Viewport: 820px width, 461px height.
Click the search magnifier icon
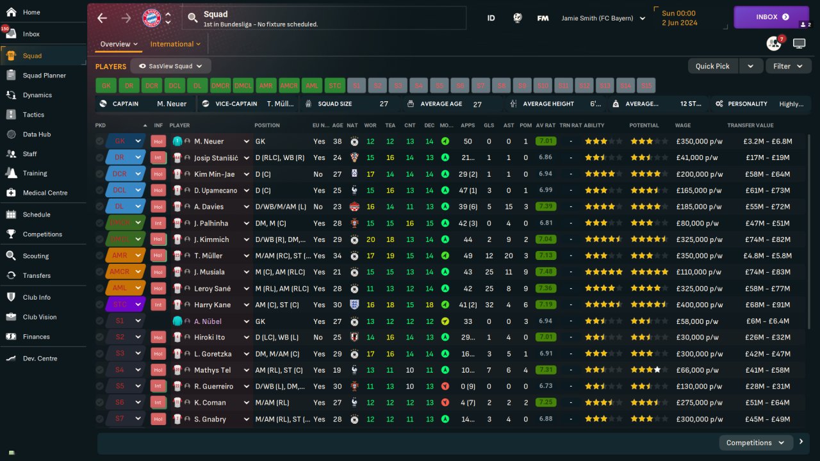point(193,18)
